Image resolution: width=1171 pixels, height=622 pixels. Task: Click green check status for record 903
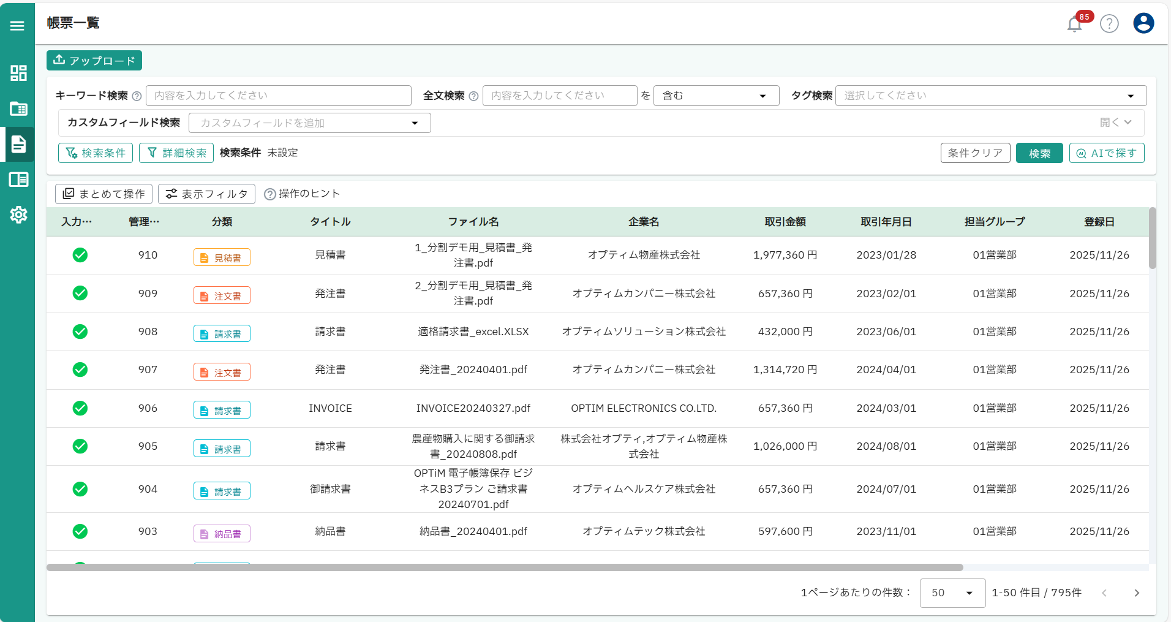tap(80, 531)
